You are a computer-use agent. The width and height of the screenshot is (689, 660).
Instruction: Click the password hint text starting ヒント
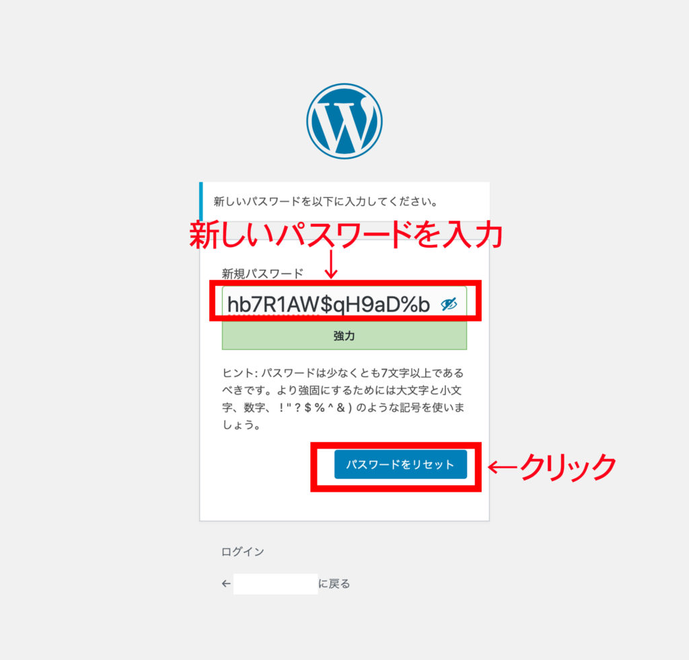pyautogui.click(x=343, y=398)
